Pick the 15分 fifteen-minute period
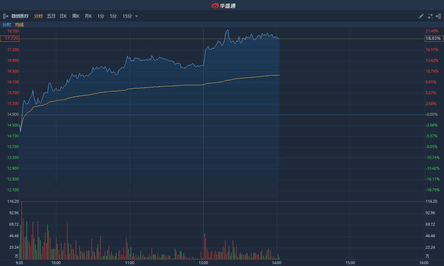 (127, 16)
